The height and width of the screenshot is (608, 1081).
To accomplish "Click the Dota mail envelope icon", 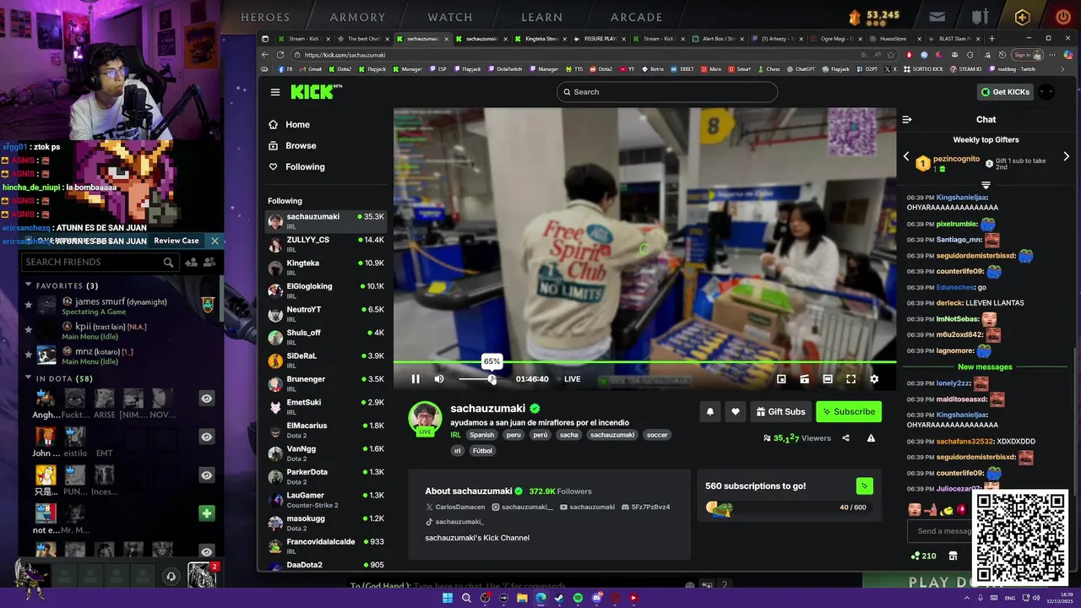I will [x=937, y=17].
